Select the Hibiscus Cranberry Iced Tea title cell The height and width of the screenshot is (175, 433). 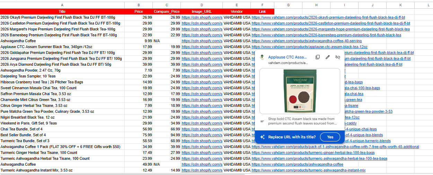tap(62, 82)
